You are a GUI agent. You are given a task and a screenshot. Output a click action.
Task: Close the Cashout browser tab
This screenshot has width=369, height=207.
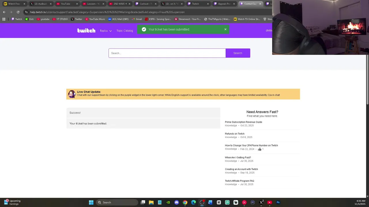(x=156, y=4)
